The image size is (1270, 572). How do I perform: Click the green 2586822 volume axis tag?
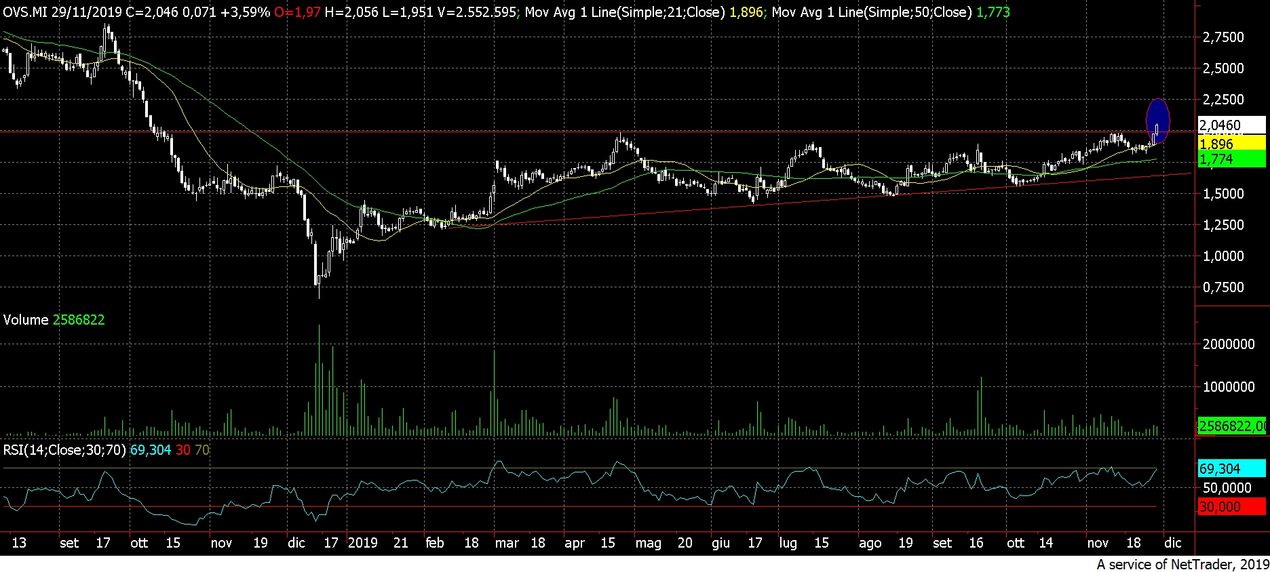point(1231,426)
